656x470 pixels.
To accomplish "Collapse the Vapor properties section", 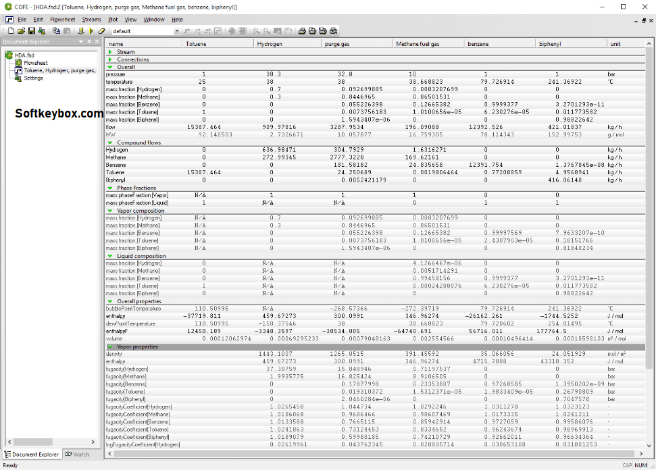I will [110, 347].
